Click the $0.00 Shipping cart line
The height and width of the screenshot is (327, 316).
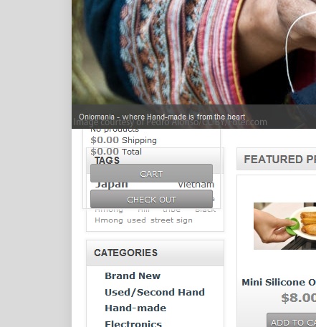click(123, 140)
